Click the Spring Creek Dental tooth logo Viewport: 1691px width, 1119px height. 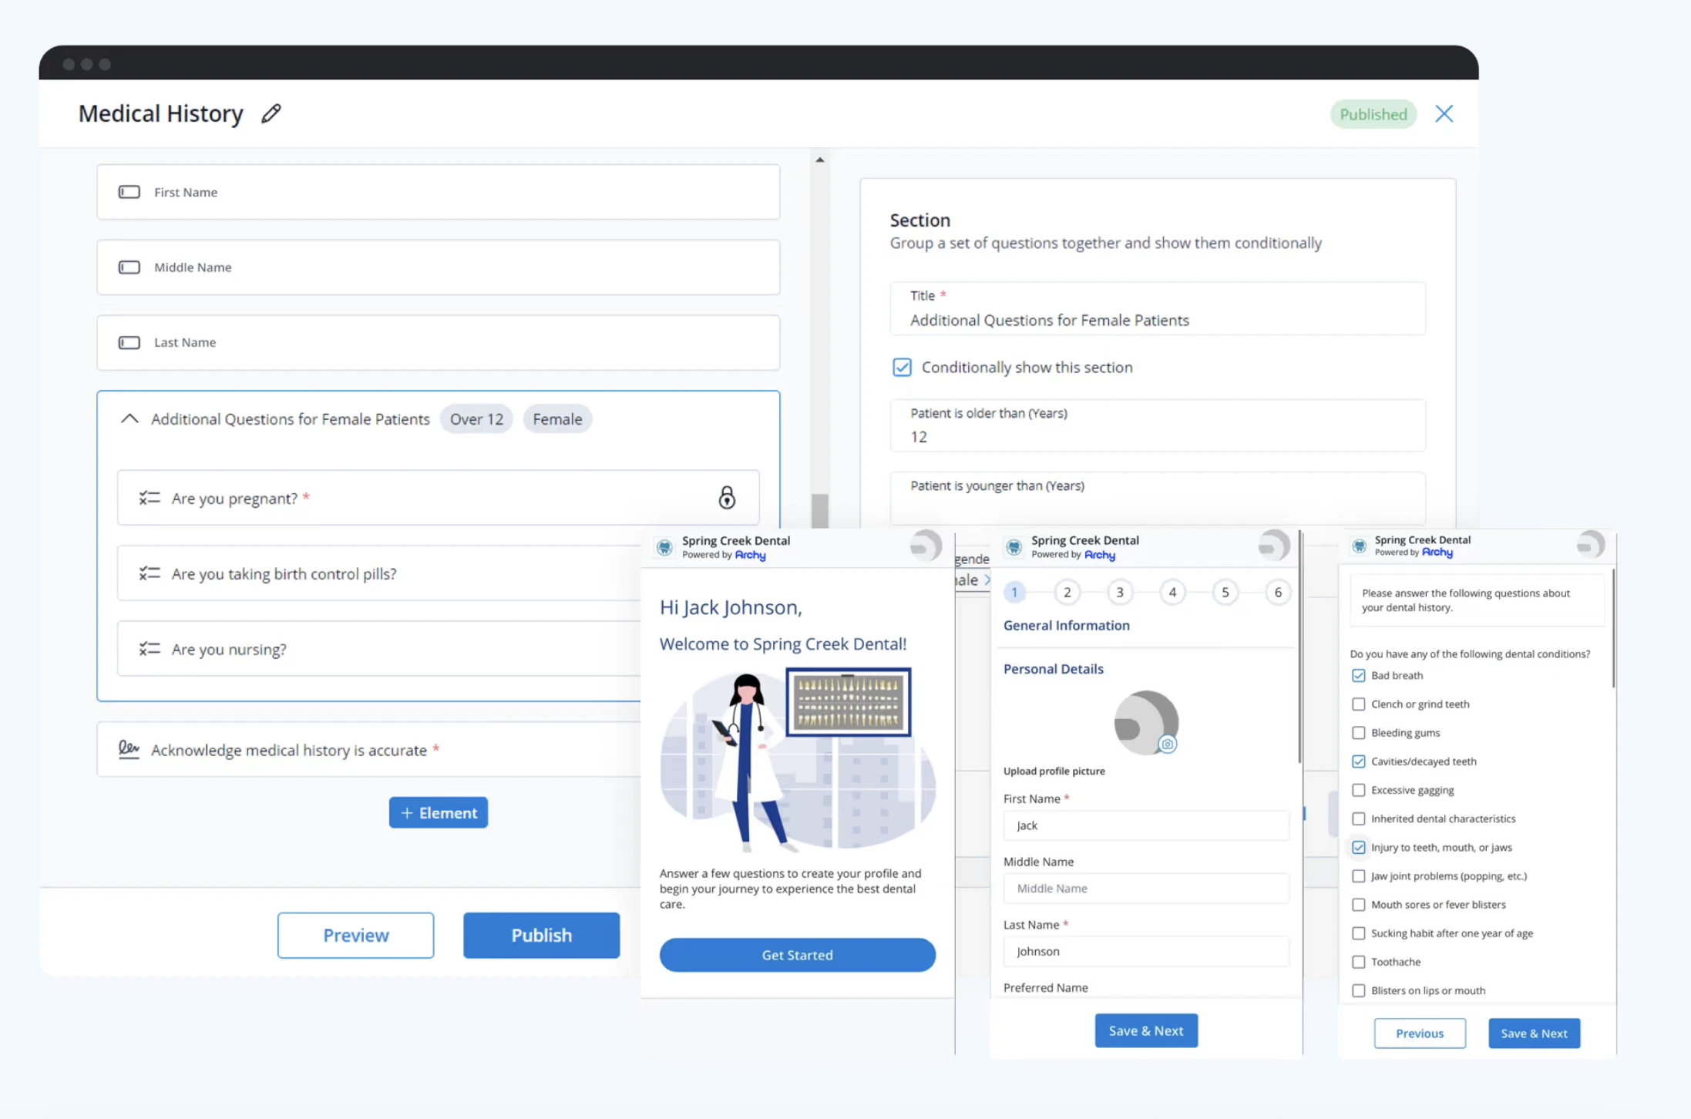coord(664,547)
